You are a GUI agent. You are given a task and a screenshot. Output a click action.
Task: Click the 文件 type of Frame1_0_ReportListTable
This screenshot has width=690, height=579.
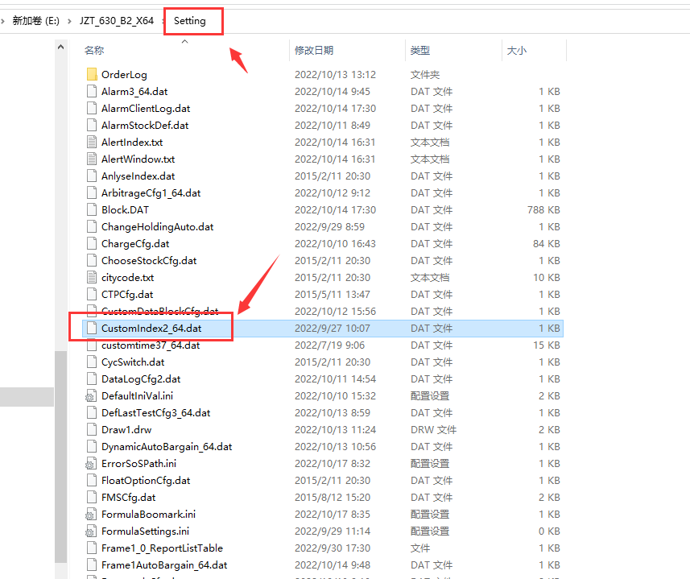click(420, 548)
